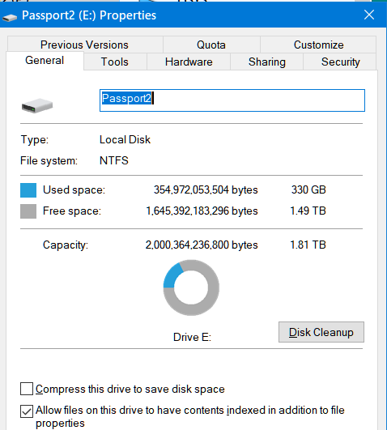Click the Type: label

(x=34, y=139)
